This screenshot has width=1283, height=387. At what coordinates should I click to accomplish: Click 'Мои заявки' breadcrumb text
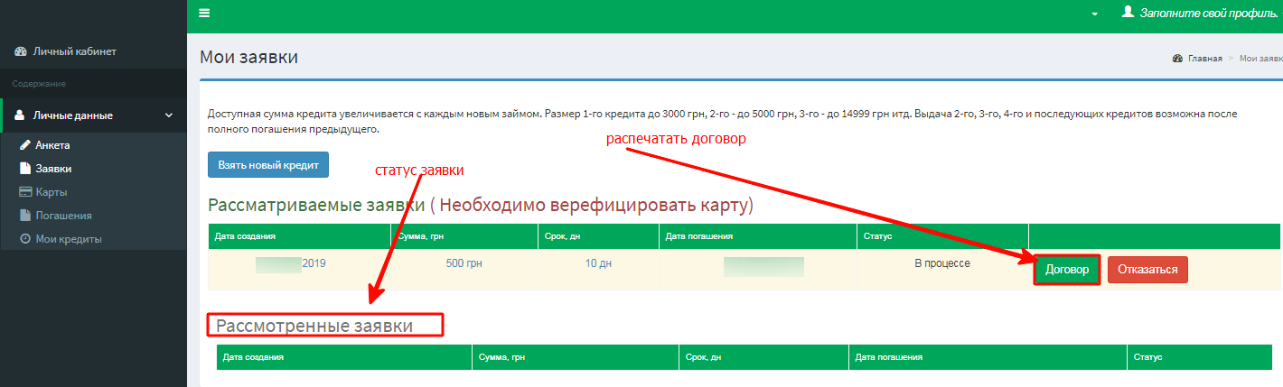tap(1260, 58)
